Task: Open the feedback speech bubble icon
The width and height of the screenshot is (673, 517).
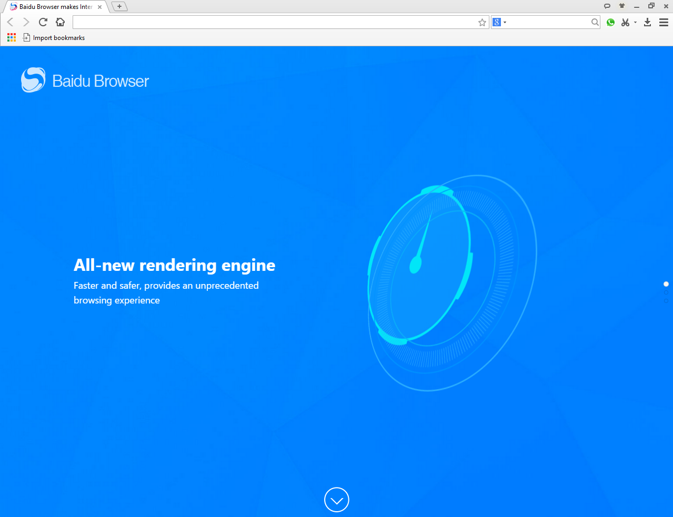Action: pos(607,6)
